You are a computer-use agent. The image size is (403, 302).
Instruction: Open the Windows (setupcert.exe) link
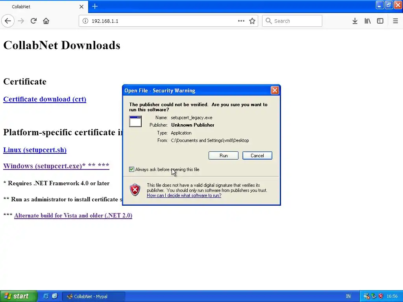(56, 166)
